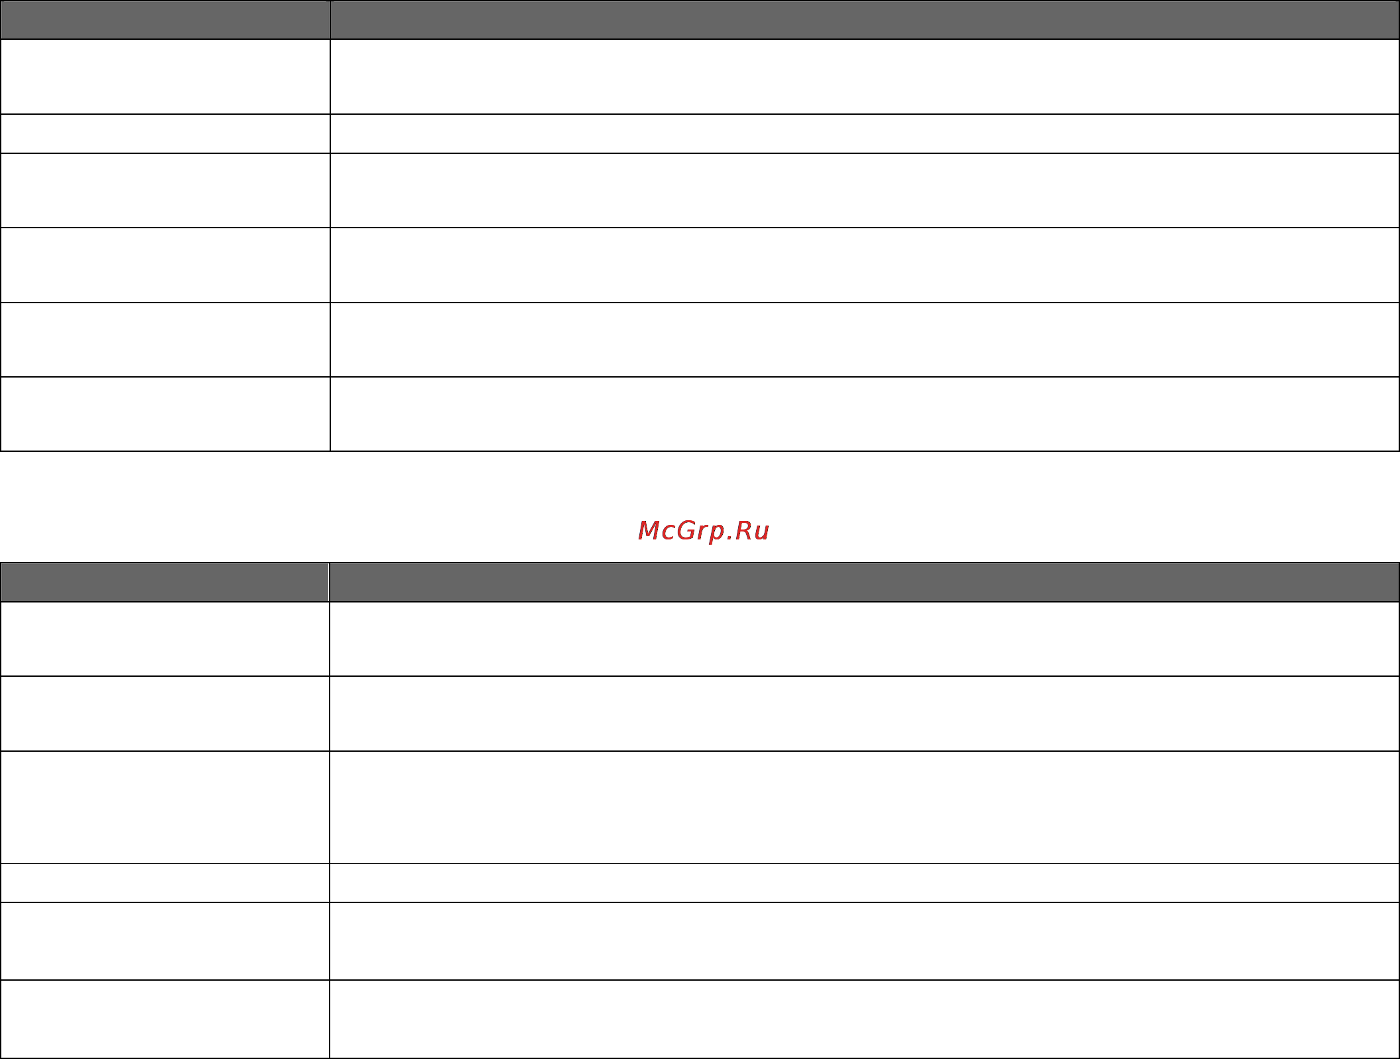Click the short fourth row's wide cell, lower table
The height and width of the screenshot is (1059, 1400).
865,883
